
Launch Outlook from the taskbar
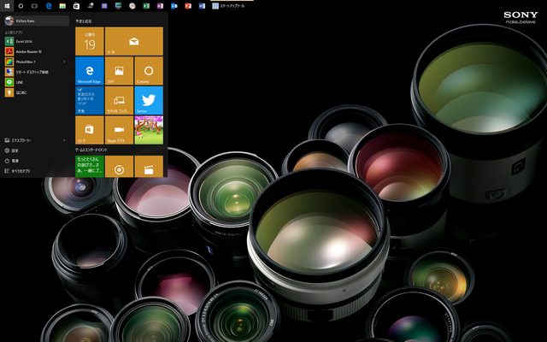tap(174, 6)
